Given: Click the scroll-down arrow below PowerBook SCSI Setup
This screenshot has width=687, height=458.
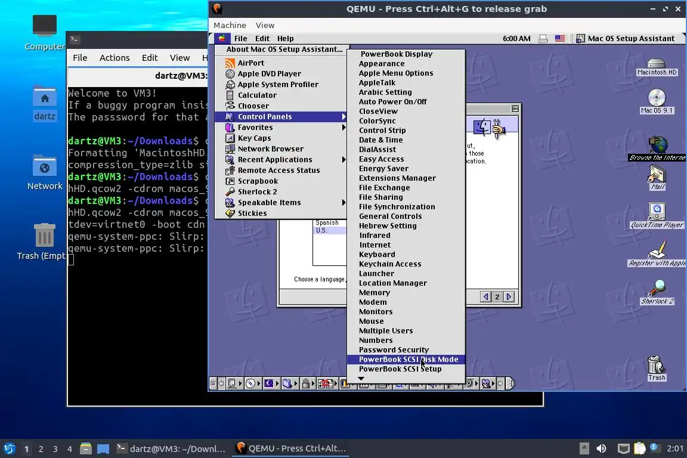Looking at the screenshot, I should (x=361, y=379).
